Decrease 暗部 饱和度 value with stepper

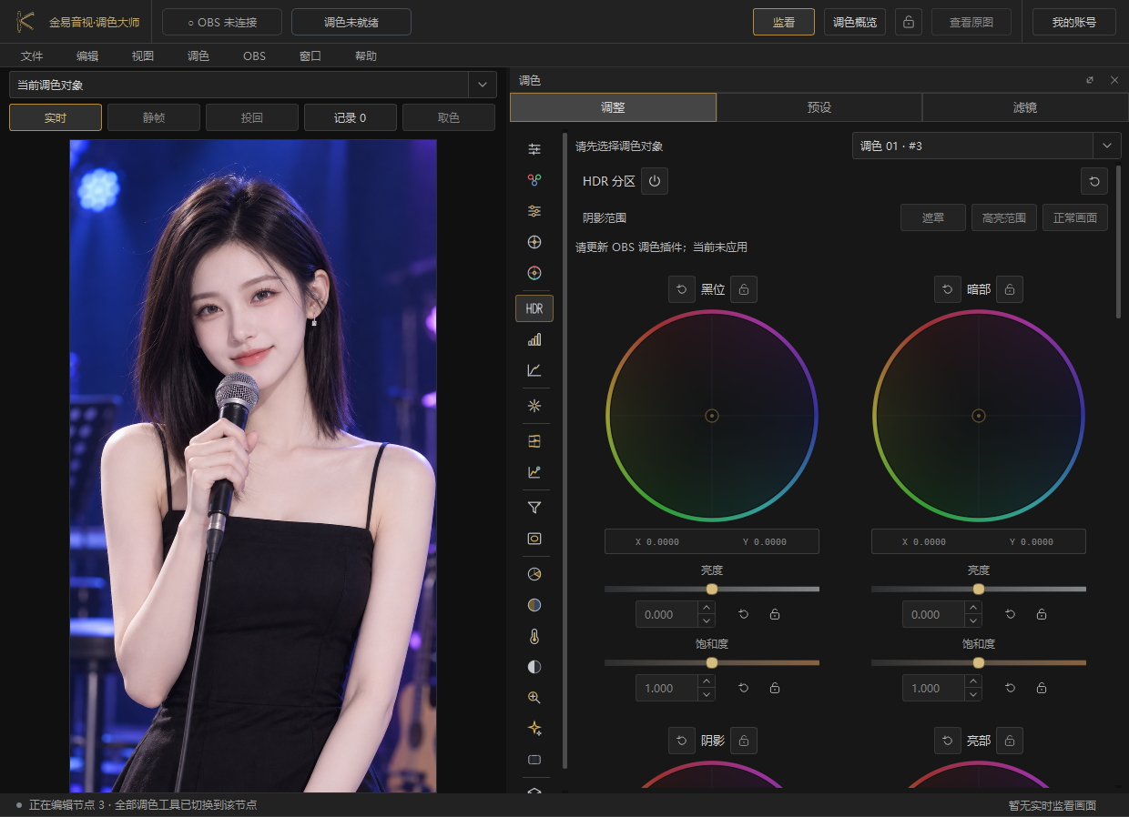tap(973, 695)
